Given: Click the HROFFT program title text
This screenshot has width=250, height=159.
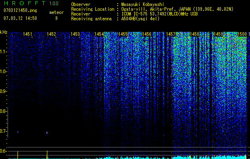Looking at the screenshot, I should click(25, 3).
